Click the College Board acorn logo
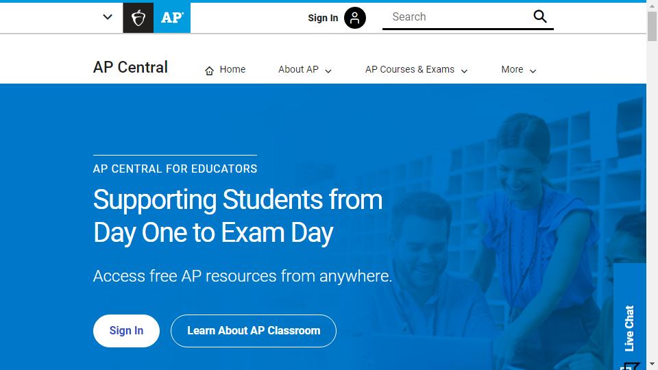The height and width of the screenshot is (370, 658). pos(138,18)
